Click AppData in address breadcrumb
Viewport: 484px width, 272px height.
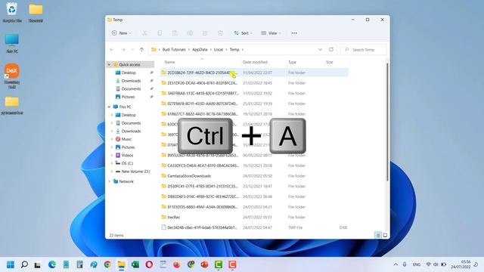pos(200,50)
